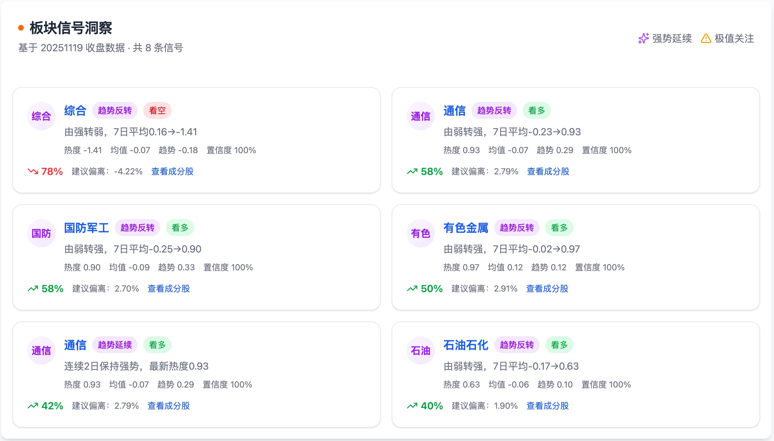Click the 极值关注 warning triangle icon
This screenshot has height=441, width=774.
point(705,38)
